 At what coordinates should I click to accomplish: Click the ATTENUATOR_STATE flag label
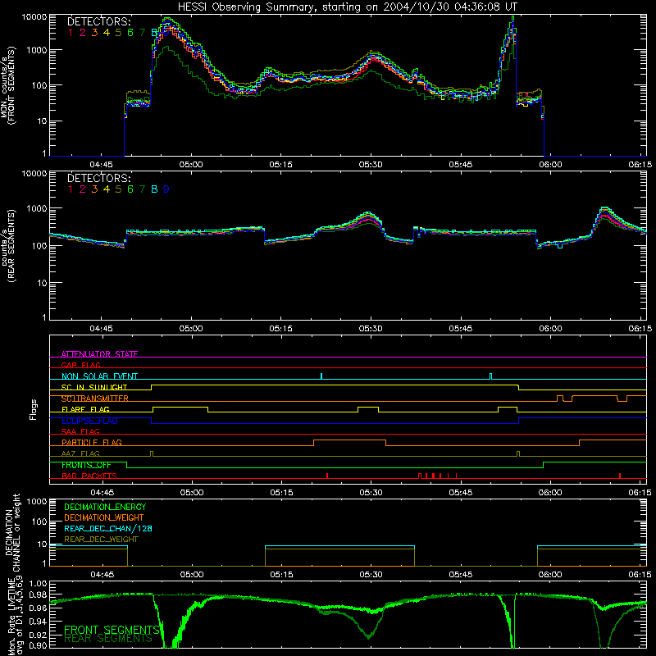[x=99, y=354]
